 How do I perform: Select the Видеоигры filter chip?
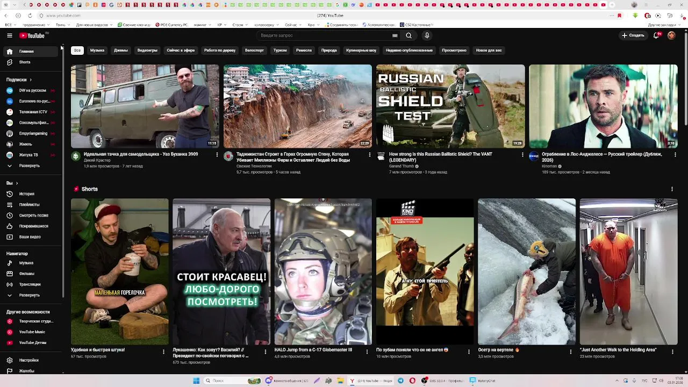(x=147, y=51)
